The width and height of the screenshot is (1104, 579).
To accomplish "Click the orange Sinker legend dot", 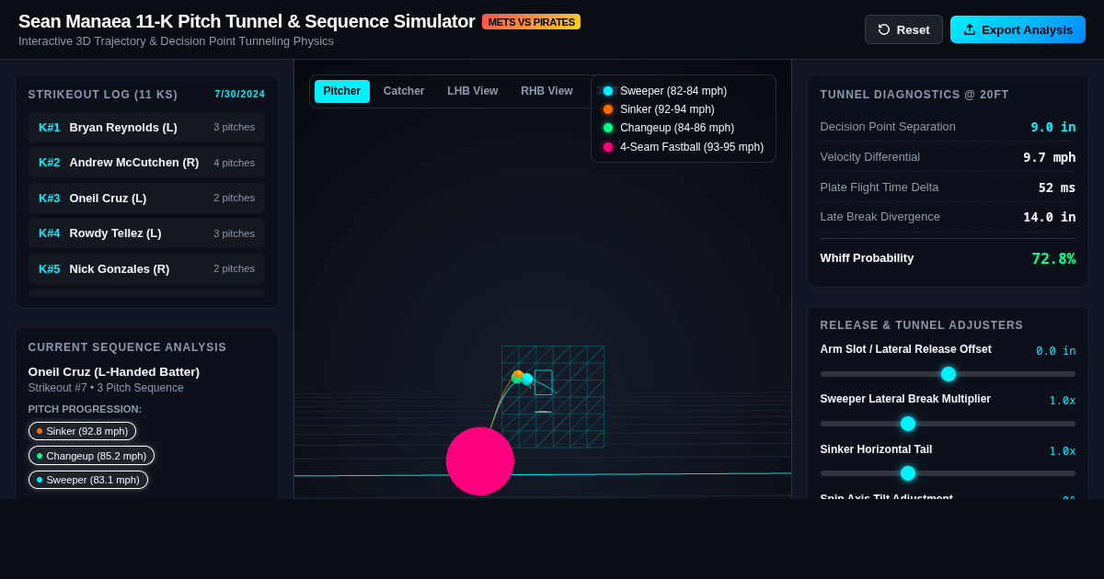I will point(608,109).
